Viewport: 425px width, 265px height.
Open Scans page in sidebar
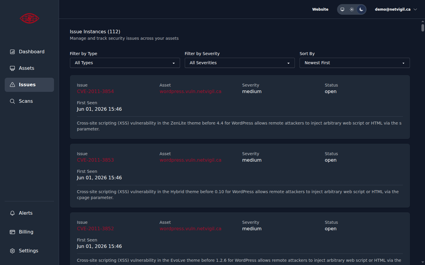(x=29, y=101)
